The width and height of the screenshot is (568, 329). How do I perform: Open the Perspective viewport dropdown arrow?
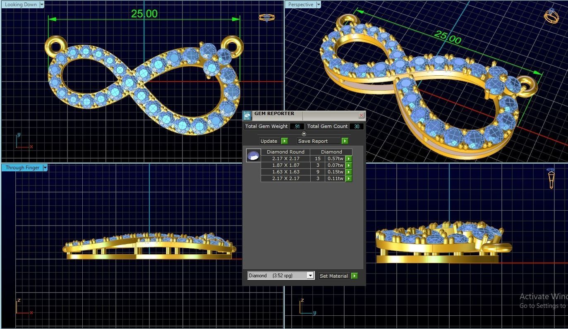click(x=318, y=5)
